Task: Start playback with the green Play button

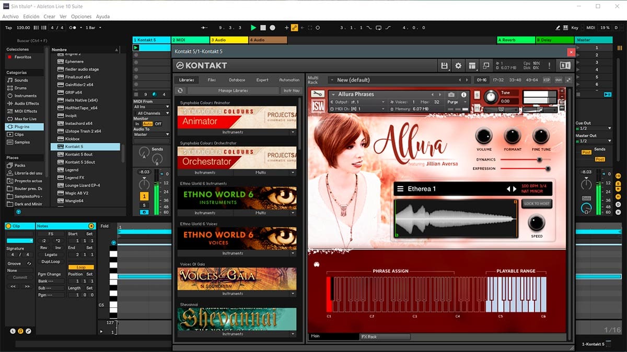Action: (253, 28)
